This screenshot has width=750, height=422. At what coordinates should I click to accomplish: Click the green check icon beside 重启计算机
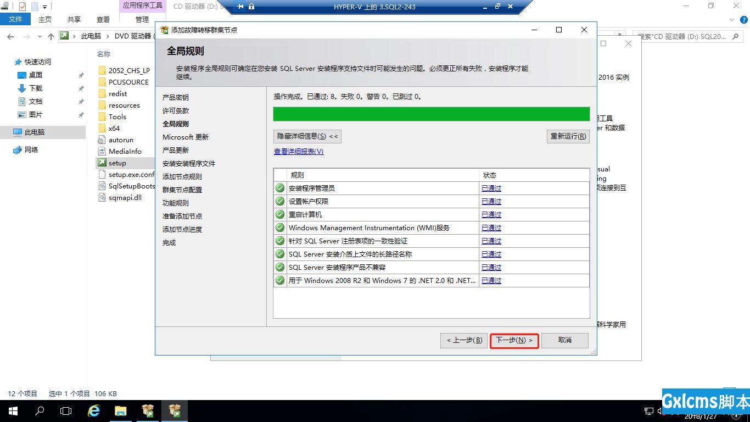point(280,214)
